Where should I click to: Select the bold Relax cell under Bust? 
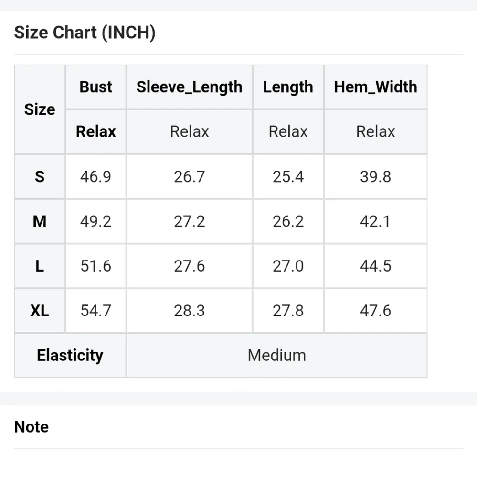pos(96,131)
